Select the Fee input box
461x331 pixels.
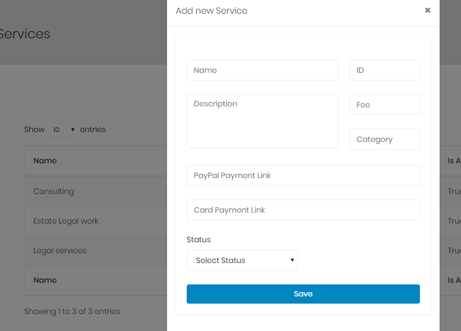[384, 105]
